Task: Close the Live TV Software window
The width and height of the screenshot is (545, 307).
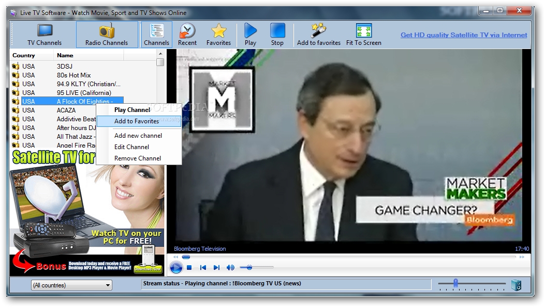Action: point(520,11)
